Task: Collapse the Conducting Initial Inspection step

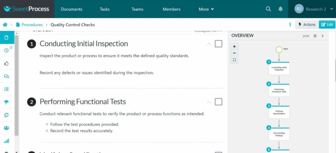Action: click(x=209, y=44)
